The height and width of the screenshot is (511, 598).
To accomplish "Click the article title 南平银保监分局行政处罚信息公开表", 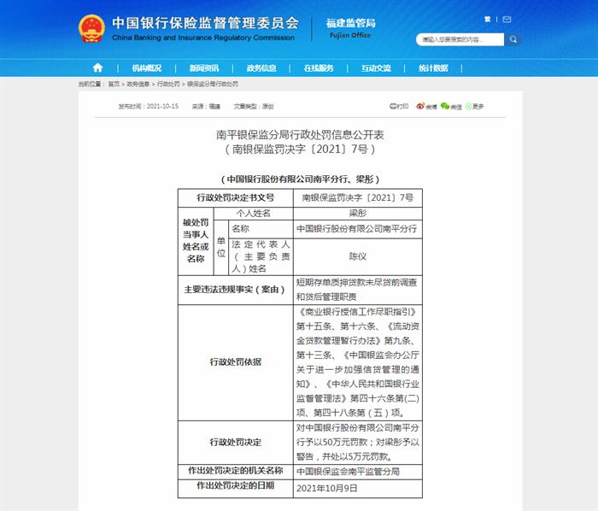I will click(300, 135).
